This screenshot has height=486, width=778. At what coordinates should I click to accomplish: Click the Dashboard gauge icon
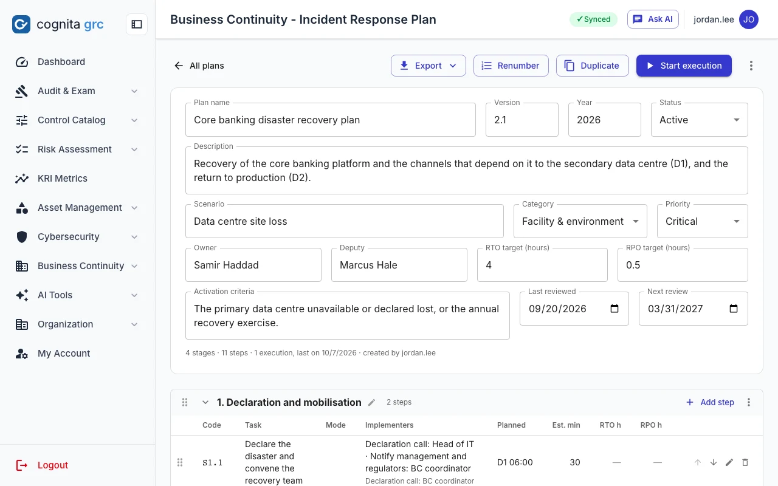click(22, 62)
